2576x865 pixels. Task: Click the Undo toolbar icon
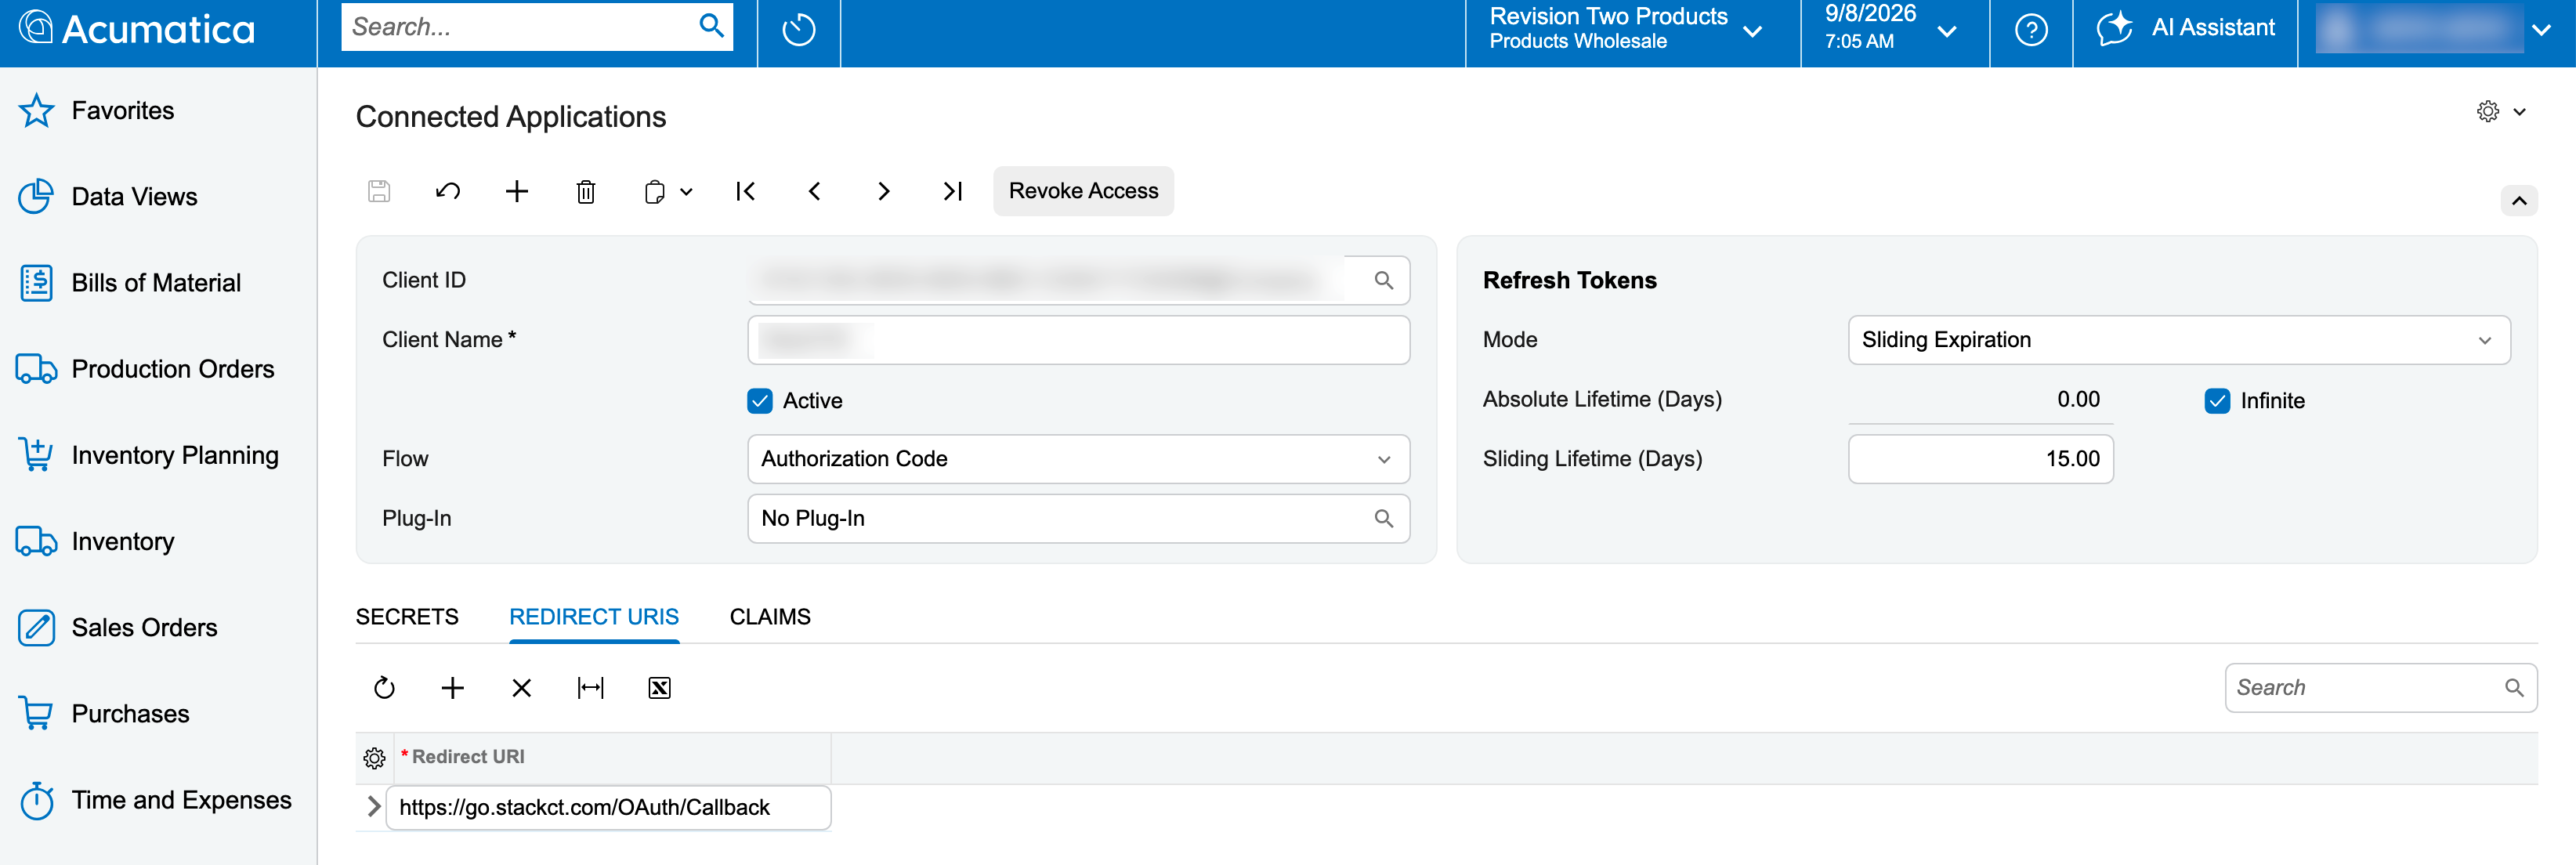pyautogui.click(x=448, y=191)
